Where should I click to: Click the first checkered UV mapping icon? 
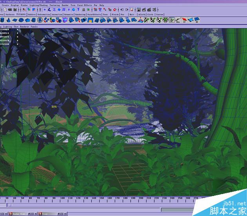click(x=147, y=20)
